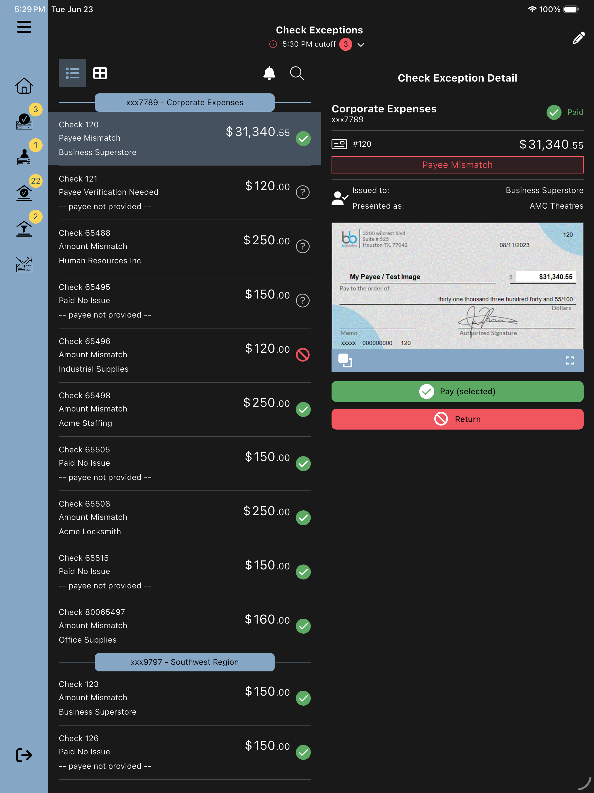Toggle paid status on Check 120
The height and width of the screenshot is (793, 594).
click(303, 138)
